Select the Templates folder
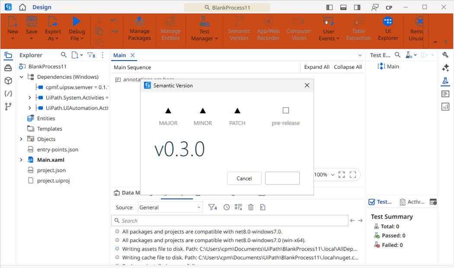Viewport: 454px width, 268px height. click(x=49, y=129)
